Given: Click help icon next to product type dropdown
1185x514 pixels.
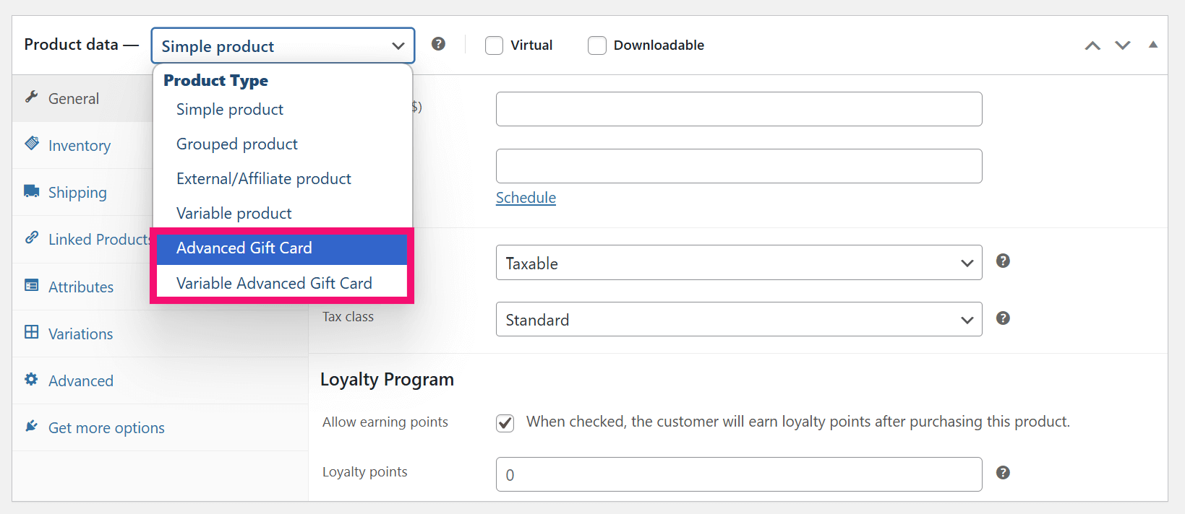Looking at the screenshot, I should [x=438, y=44].
